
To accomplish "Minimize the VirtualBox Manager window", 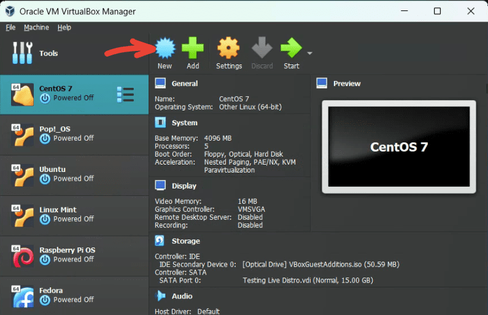I will coord(405,11).
